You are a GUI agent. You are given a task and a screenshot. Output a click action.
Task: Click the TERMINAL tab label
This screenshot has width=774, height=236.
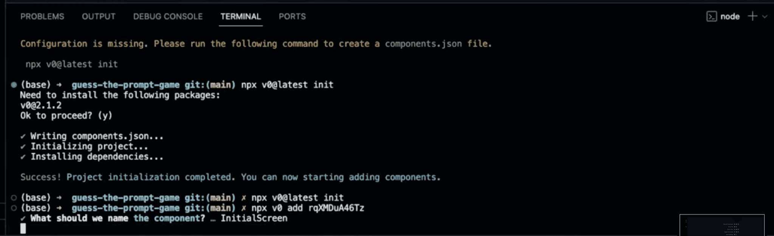[x=241, y=16]
